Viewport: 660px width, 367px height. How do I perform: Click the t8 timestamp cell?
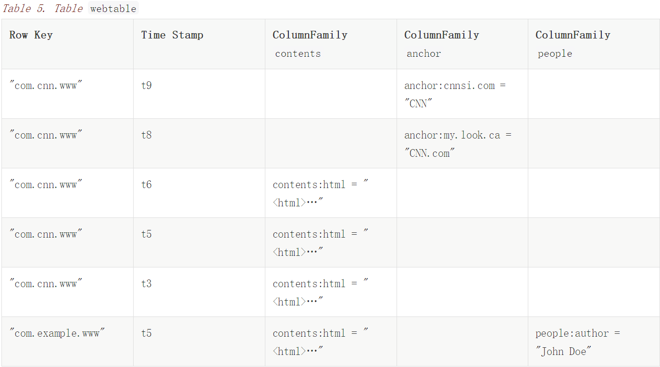(x=147, y=135)
